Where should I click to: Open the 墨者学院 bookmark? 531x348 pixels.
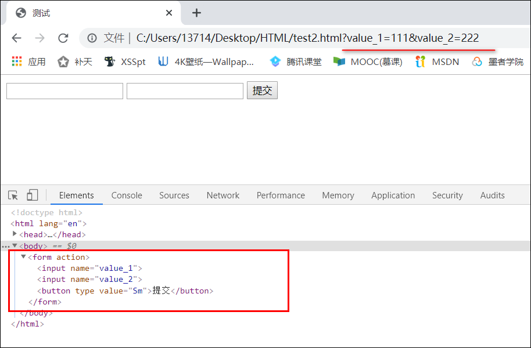[x=497, y=61]
